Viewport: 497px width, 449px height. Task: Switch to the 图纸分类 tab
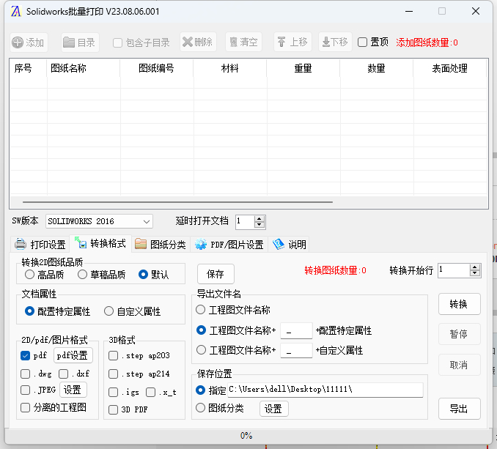[161, 245]
